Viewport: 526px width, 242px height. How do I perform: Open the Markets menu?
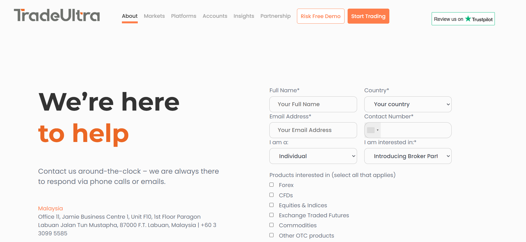[154, 16]
